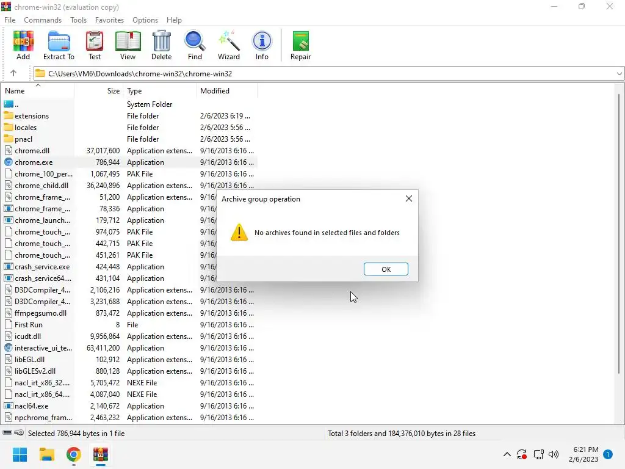Open the Commands menu
Screen dimensions: 625x469
[43, 20]
